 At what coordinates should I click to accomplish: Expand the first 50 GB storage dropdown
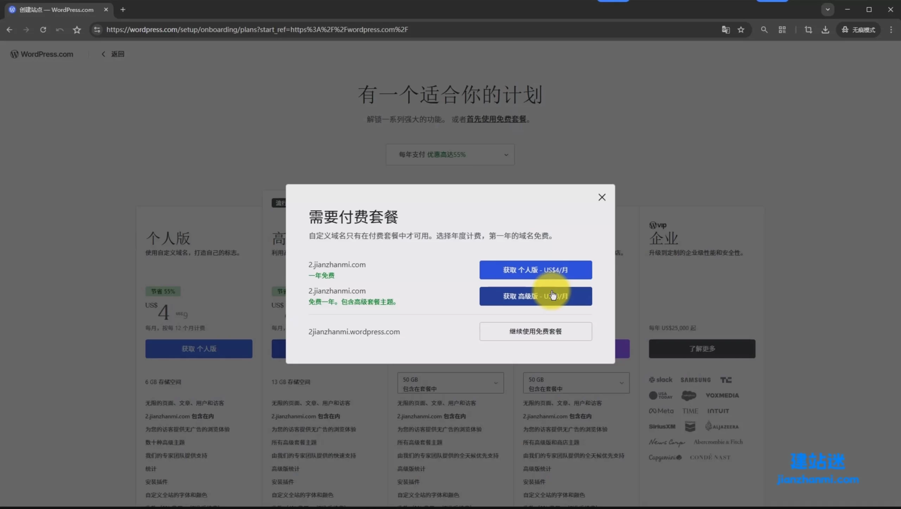click(x=450, y=383)
